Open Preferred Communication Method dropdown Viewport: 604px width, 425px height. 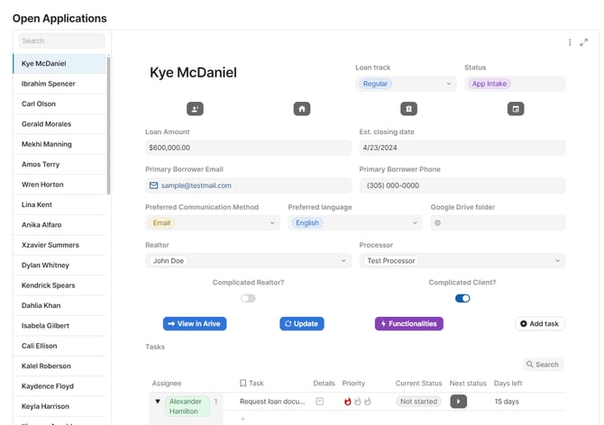click(x=213, y=222)
